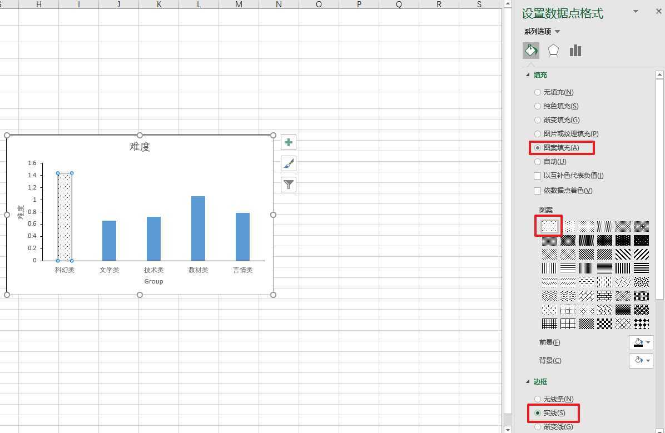Click the worksheet scrollbar up arrow

[x=508, y=4]
